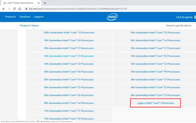Open 7th Generation Core i5 Processors
196x123 pixels.
click(69, 119)
